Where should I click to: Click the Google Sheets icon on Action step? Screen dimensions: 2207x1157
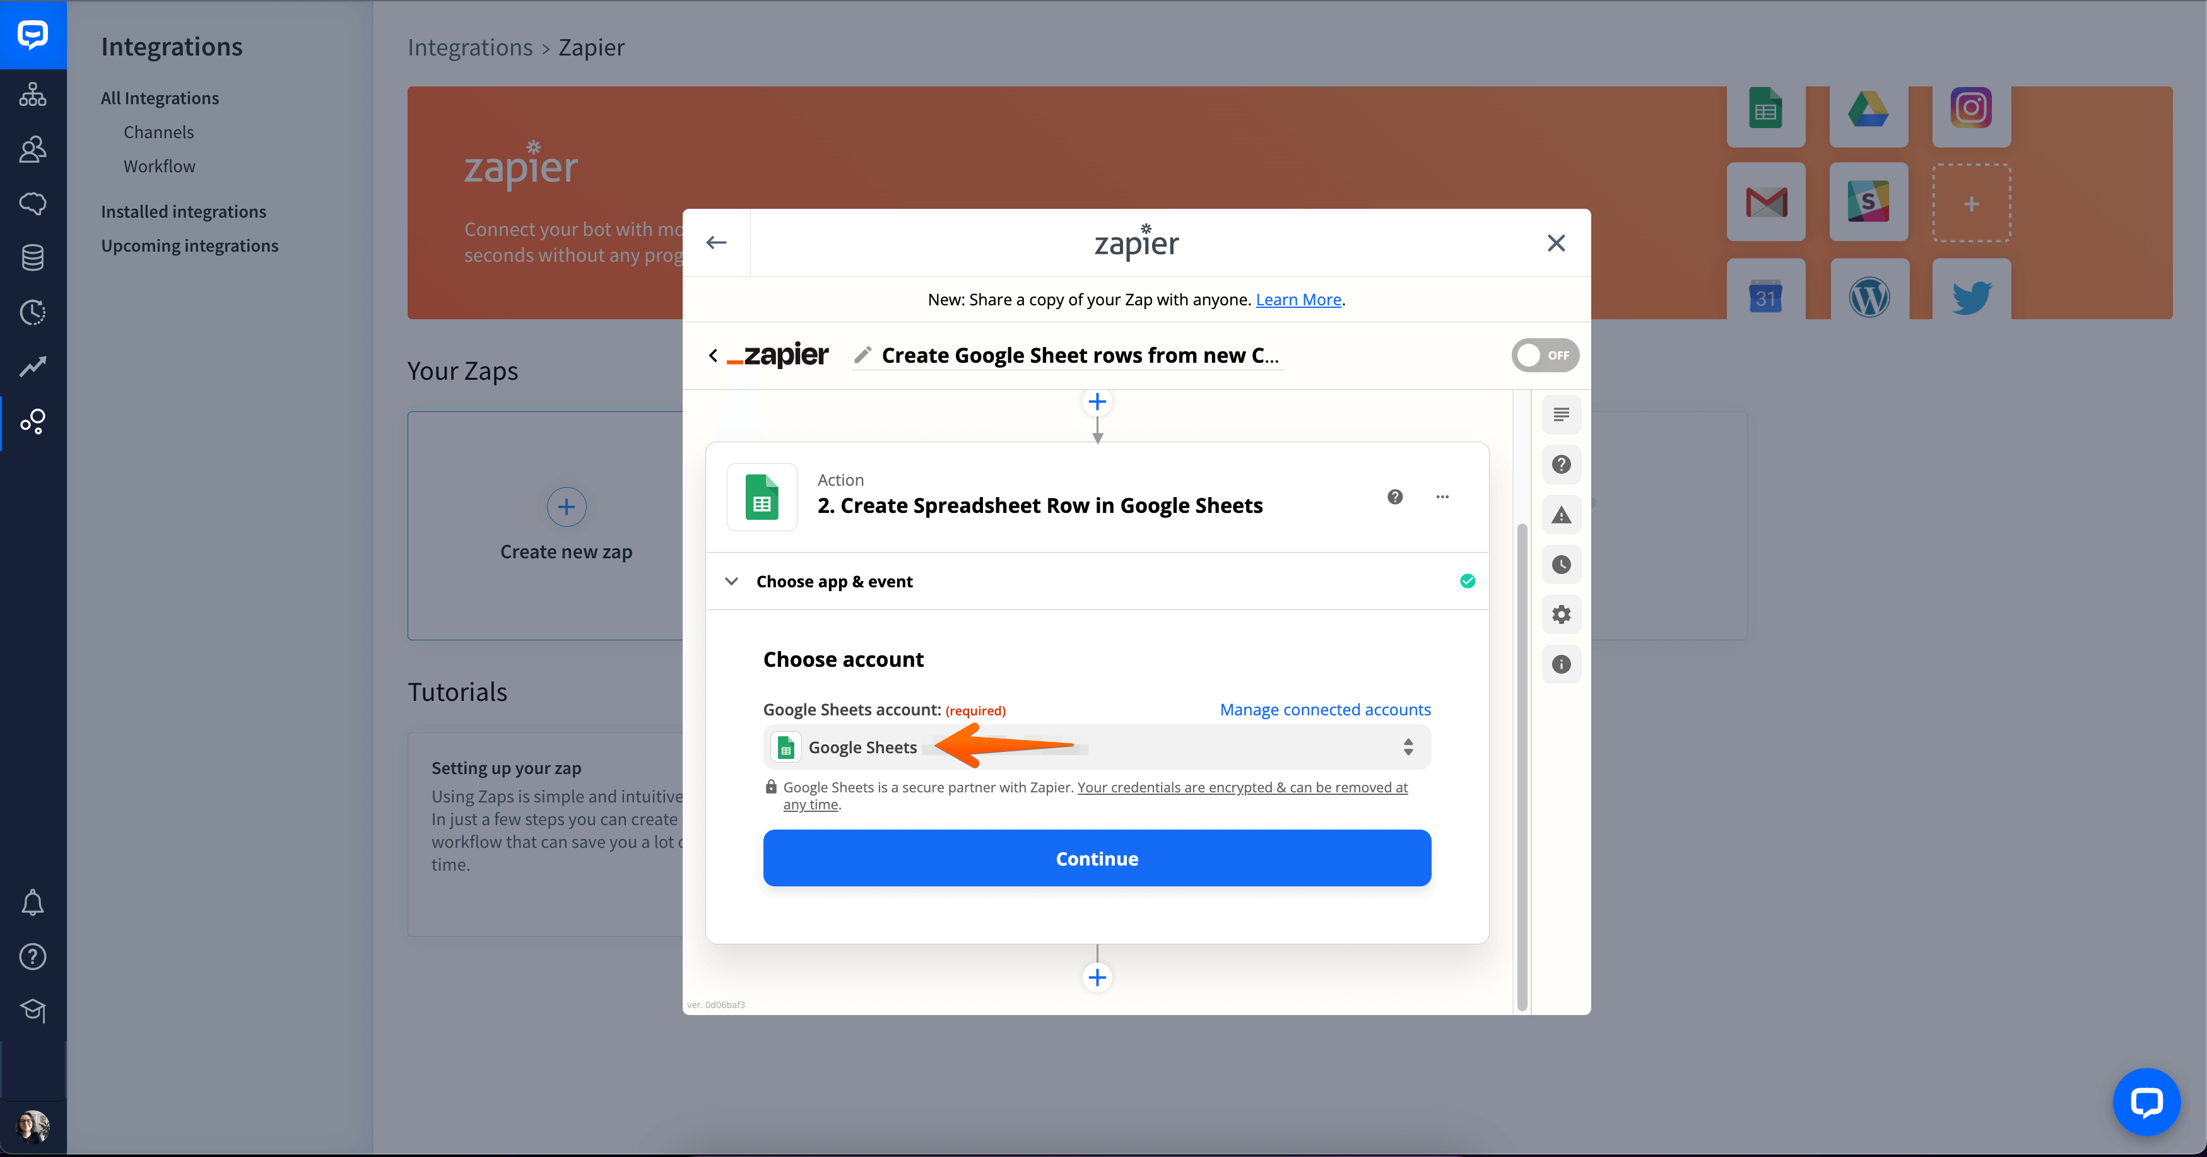pos(762,498)
